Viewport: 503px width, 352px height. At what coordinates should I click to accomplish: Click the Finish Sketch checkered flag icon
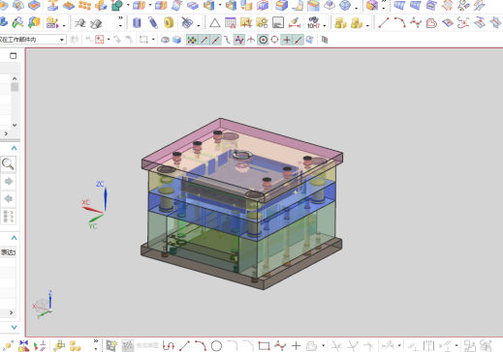click(128, 346)
